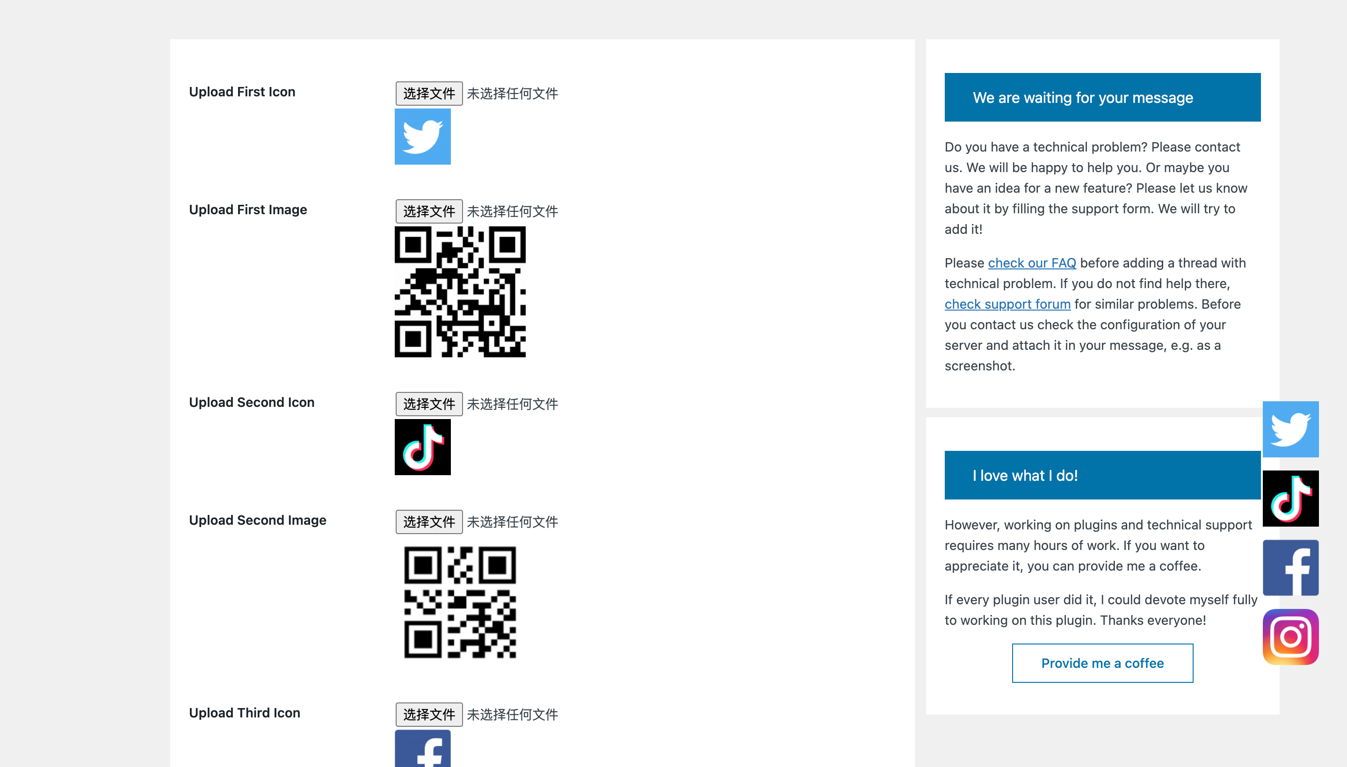
Task: Open the check our FAQ link
Action: 1031,263
